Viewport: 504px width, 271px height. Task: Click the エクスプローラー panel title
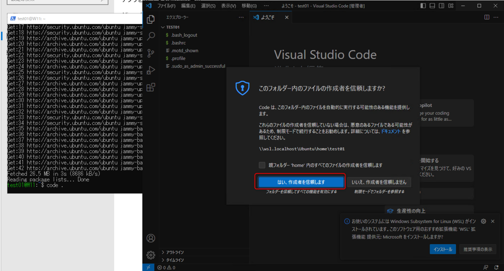coord(178,18)
